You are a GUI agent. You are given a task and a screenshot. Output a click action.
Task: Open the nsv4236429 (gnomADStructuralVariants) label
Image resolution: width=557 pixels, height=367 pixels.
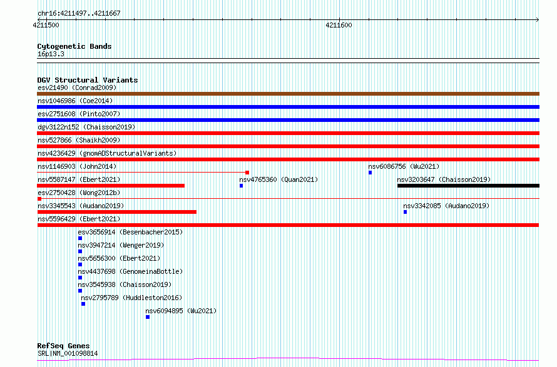pos(107,153)
